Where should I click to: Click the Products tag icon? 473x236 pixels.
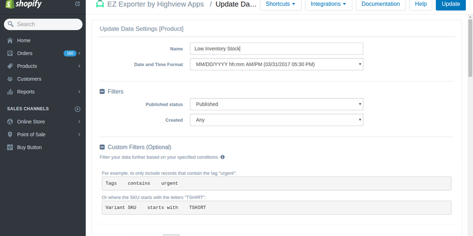pyautogui.click(x=10, y=66)
